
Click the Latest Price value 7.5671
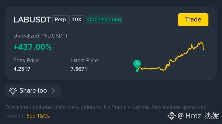pyautogui.click(x=79, y=69)
